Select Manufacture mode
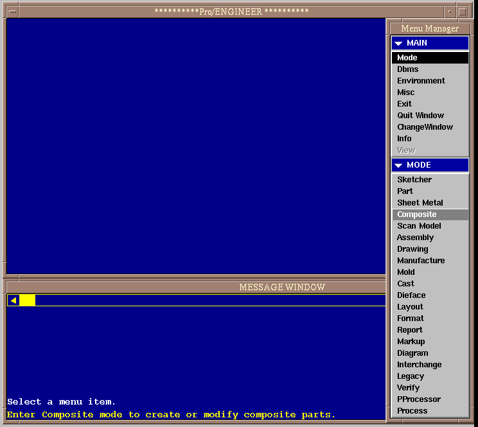Image resolution: width=478 pixels, height=427 pixels. coord(430,261)
